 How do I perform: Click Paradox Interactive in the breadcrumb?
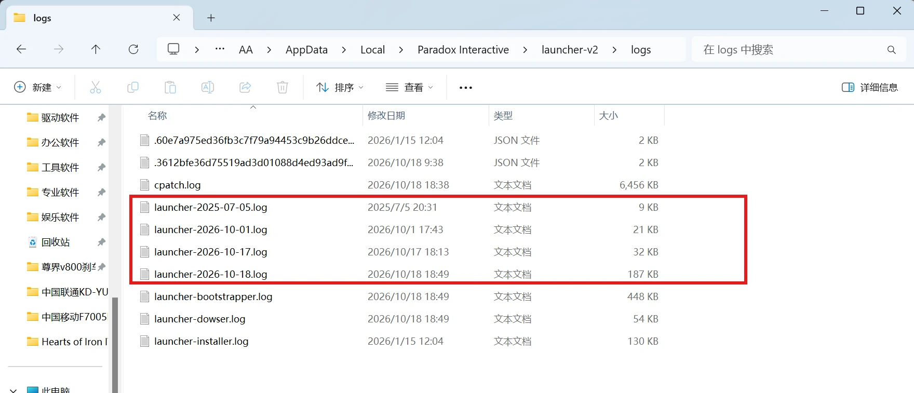coord(463,50)
